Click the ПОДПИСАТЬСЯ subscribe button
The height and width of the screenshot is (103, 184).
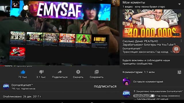[x=105, y=86]
